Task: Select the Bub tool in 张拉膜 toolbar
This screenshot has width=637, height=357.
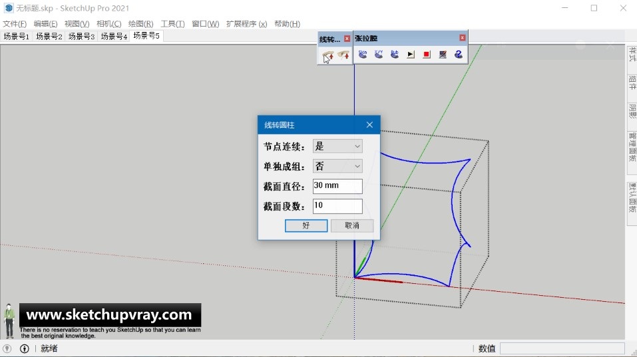Action: click(x=395, y=54)
